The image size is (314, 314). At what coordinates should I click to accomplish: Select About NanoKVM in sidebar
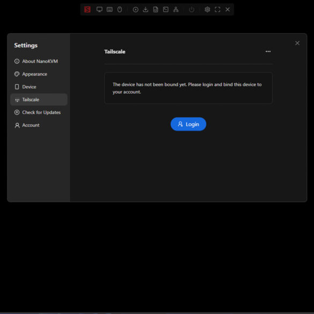[x=39, y=61]
